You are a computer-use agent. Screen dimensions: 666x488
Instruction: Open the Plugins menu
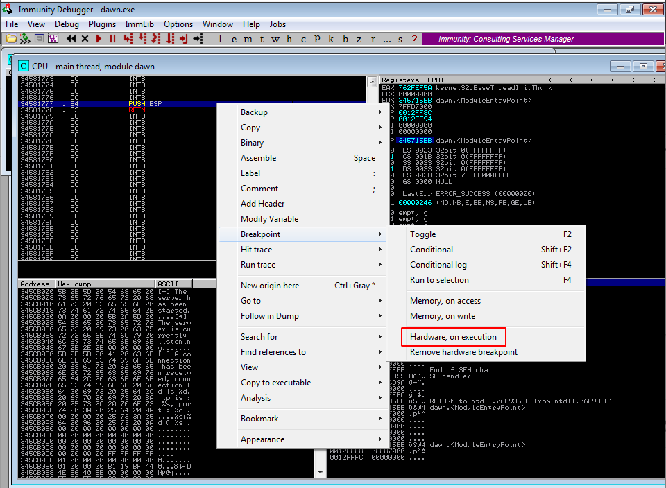103,24
